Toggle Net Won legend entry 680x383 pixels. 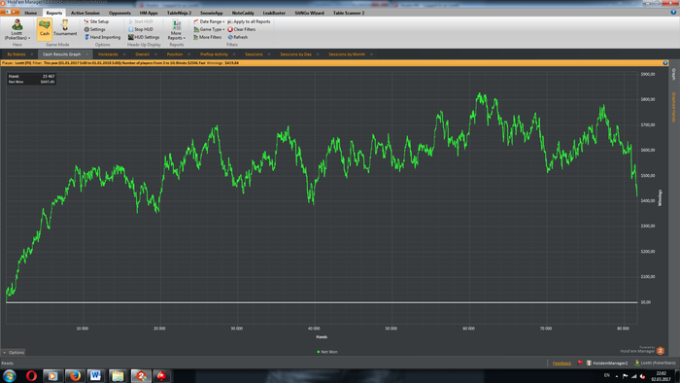tap(327, 352)
